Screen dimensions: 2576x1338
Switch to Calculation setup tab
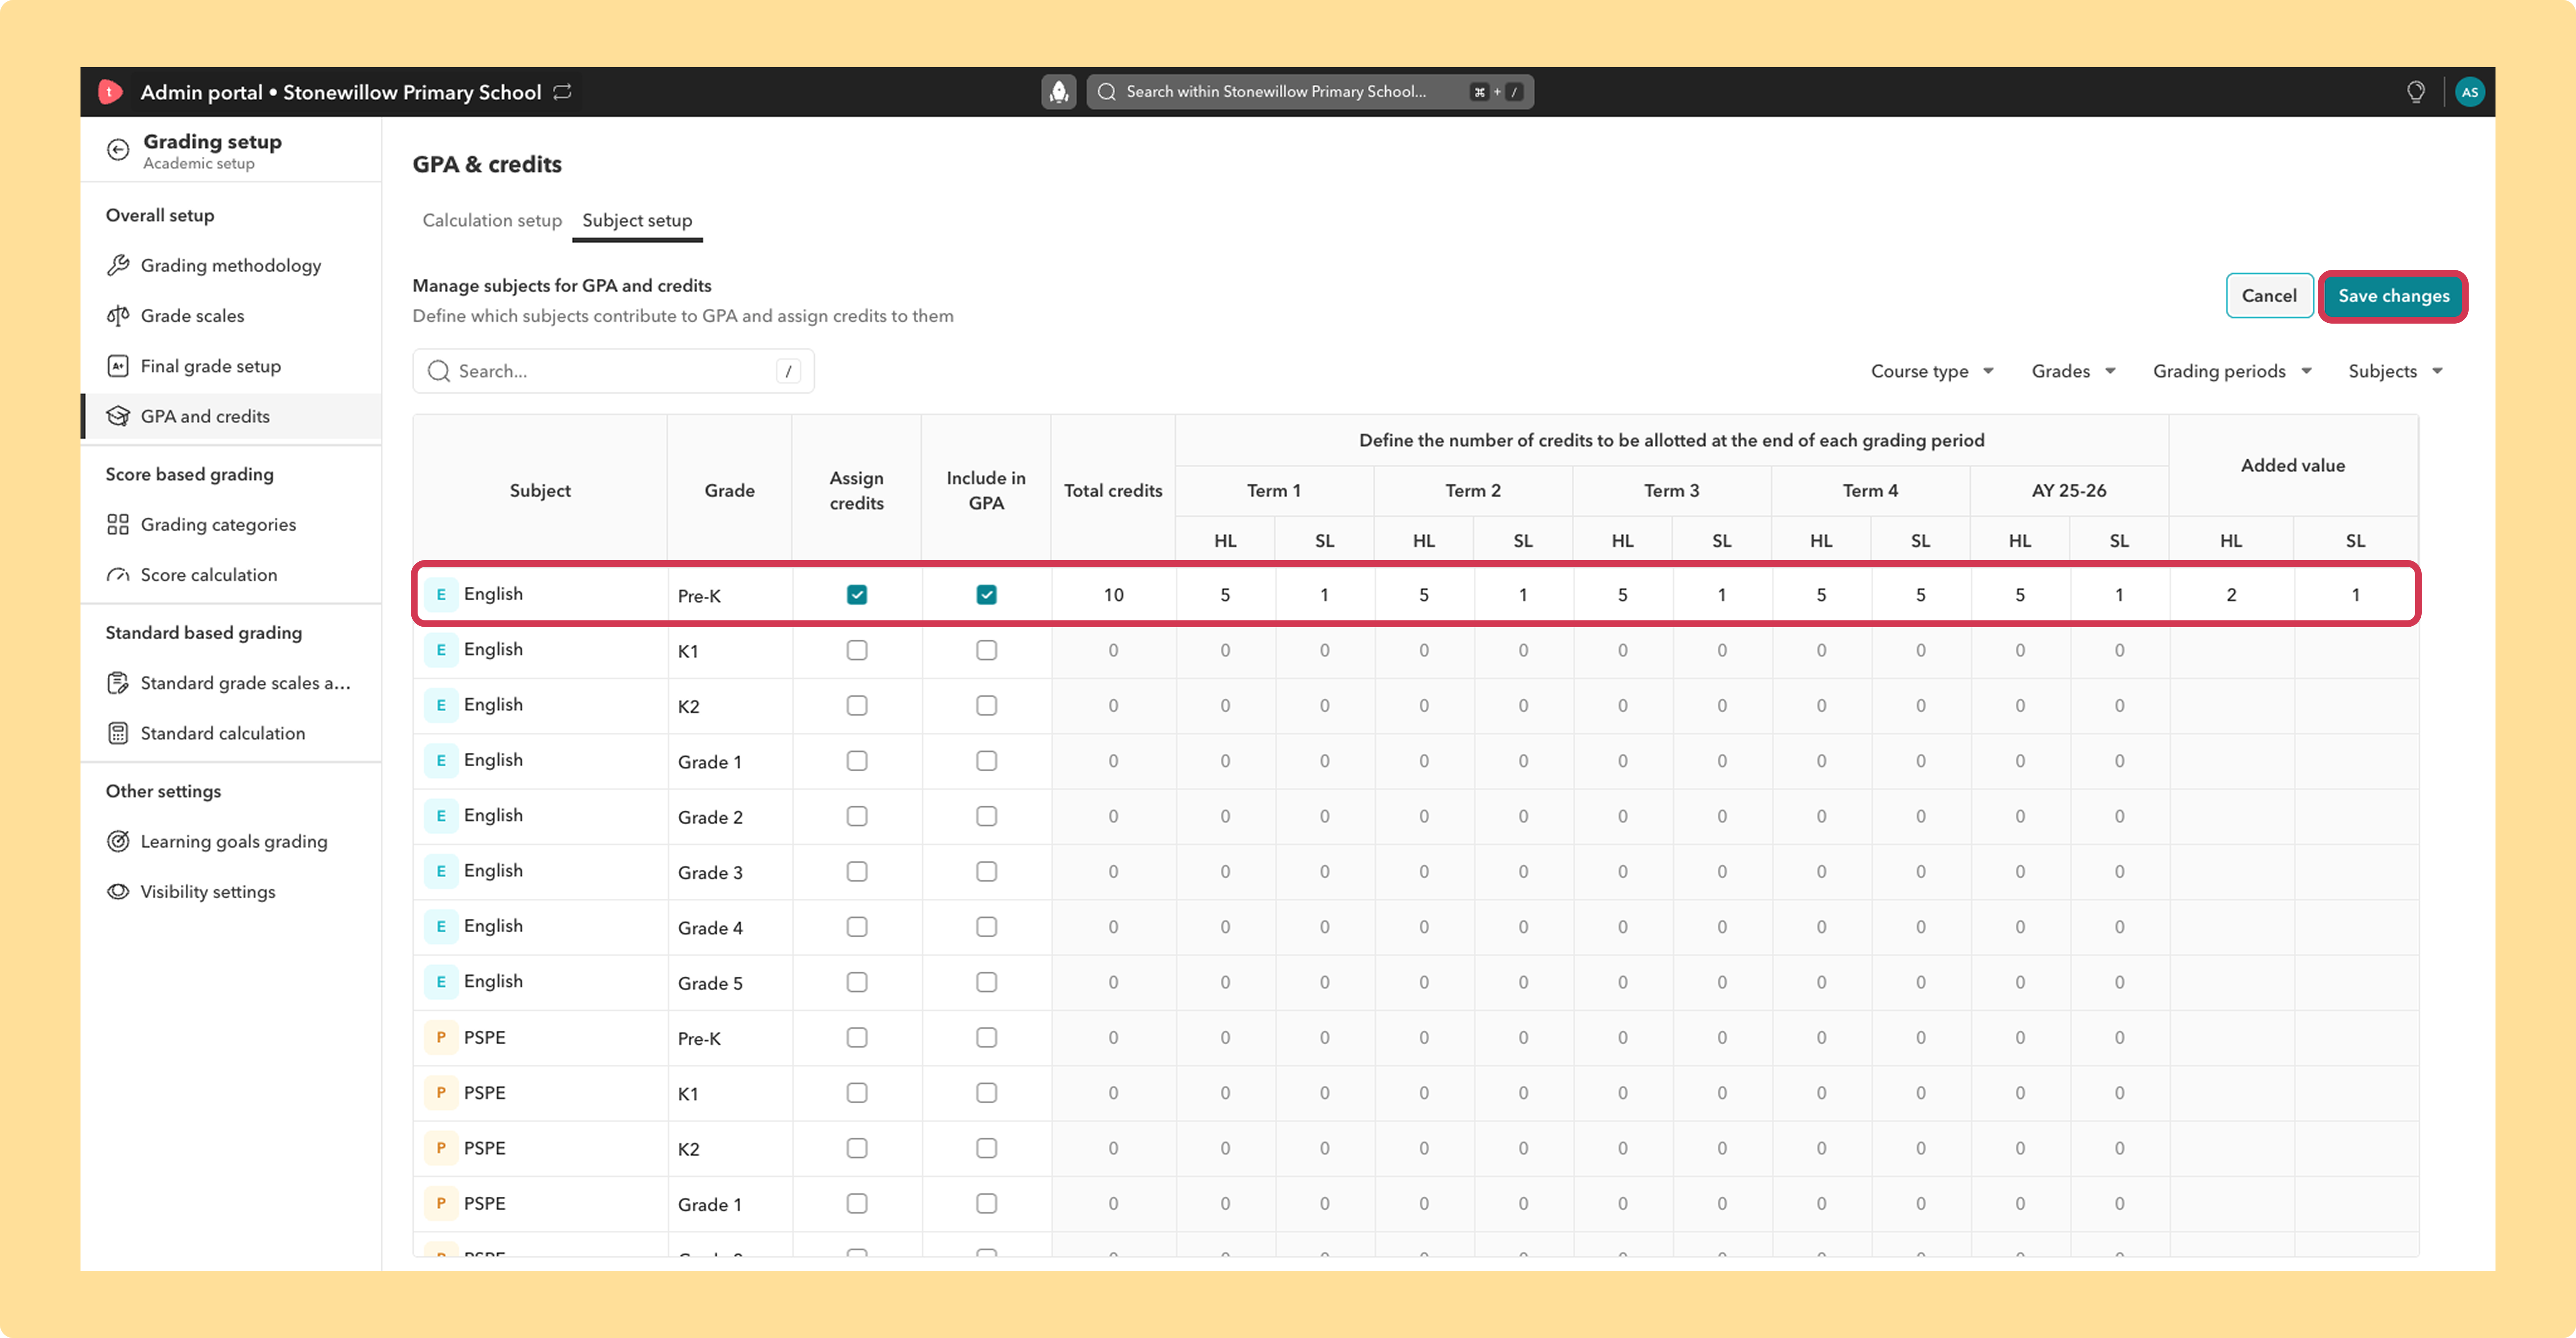pyautogui.click(x=492, y=220)
